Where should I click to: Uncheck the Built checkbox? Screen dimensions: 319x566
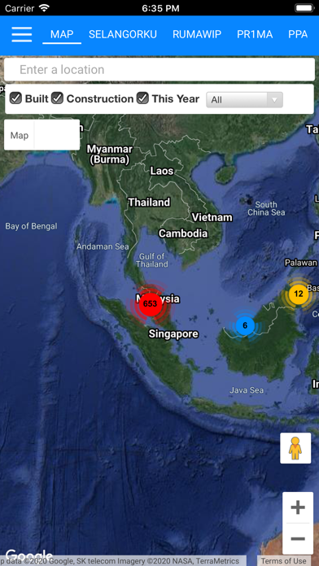(x=15, y=98)
